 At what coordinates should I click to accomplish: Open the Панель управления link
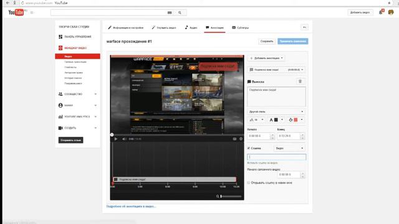(x=77, y=37)
